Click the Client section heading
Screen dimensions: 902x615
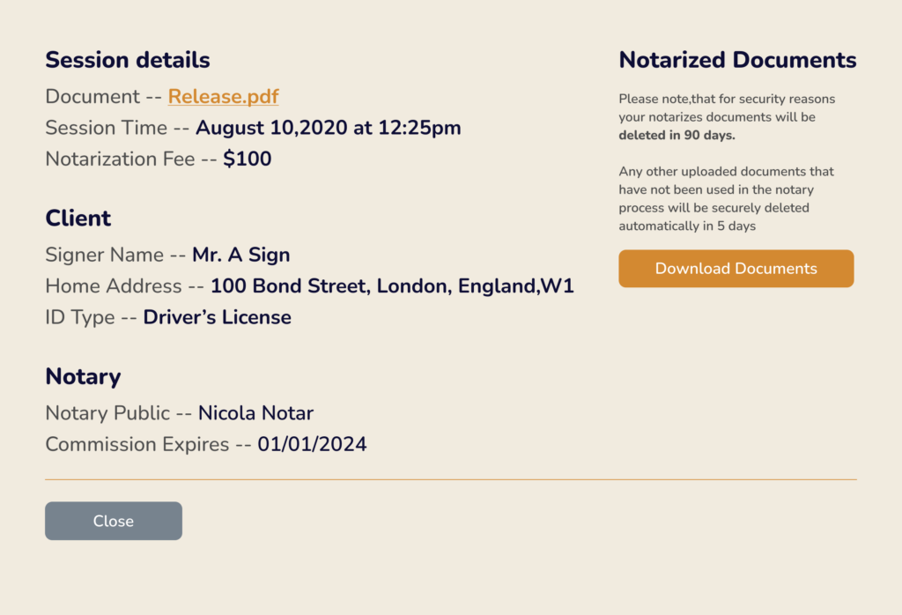78,218
